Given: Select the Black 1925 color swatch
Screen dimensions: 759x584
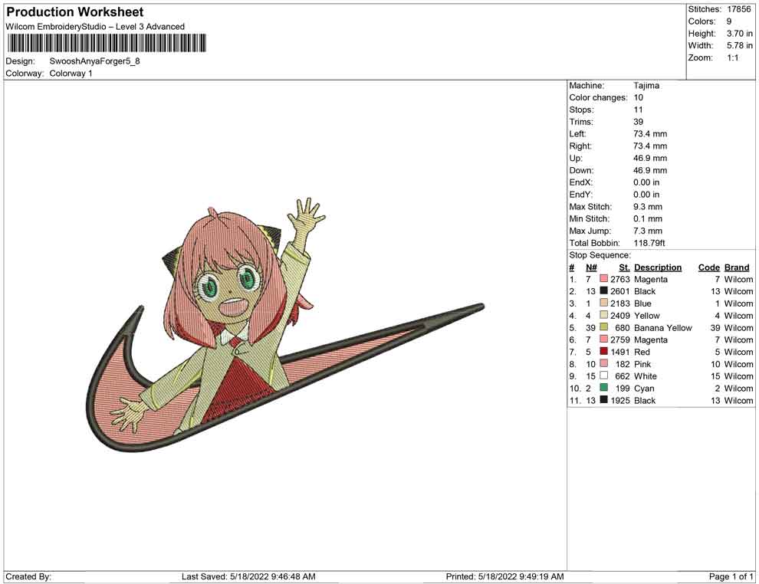Looking at the screenshot, I should tap(603, 399).
